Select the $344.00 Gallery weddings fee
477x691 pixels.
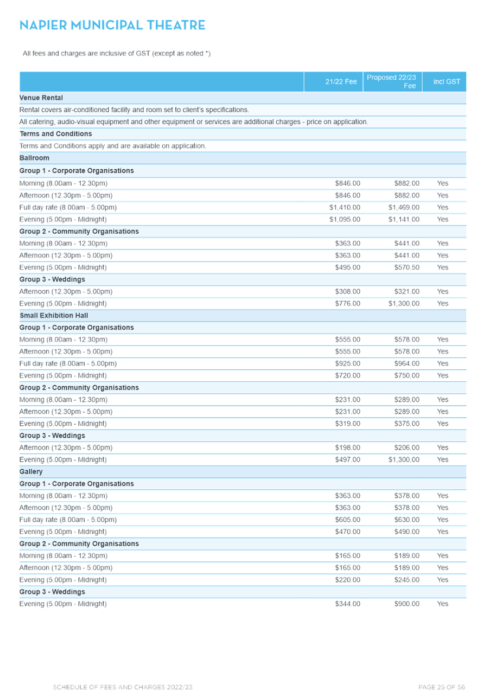pos(347,604)
